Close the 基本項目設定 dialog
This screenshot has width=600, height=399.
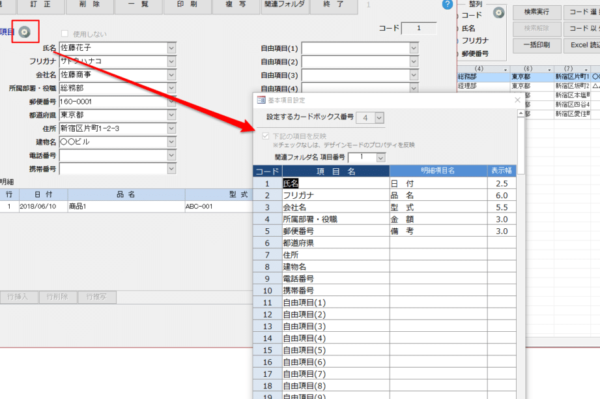click(518, 100)
